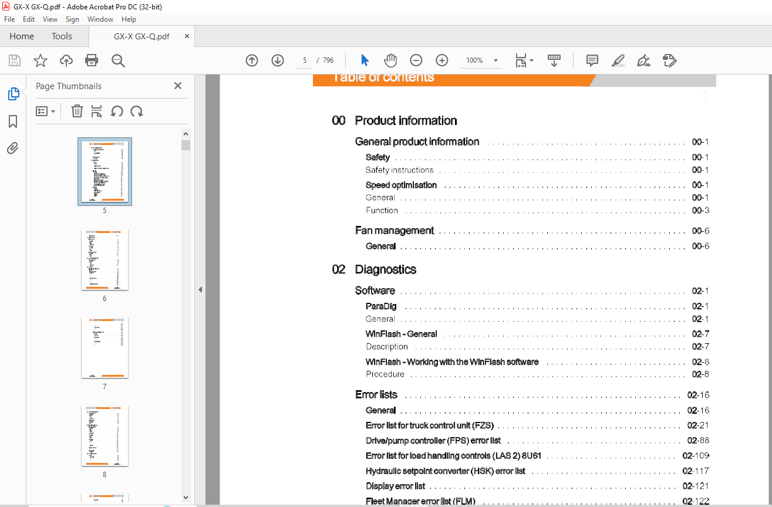This screenshot has width=772, height=507.
Task: Click the Procedure entry under WinFlash
Action: 385,374
